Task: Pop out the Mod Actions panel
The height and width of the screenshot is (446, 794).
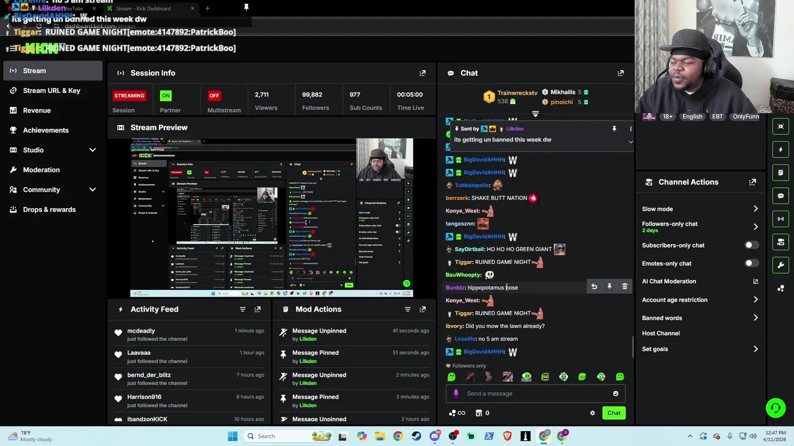Action: (x=422, y=309)
